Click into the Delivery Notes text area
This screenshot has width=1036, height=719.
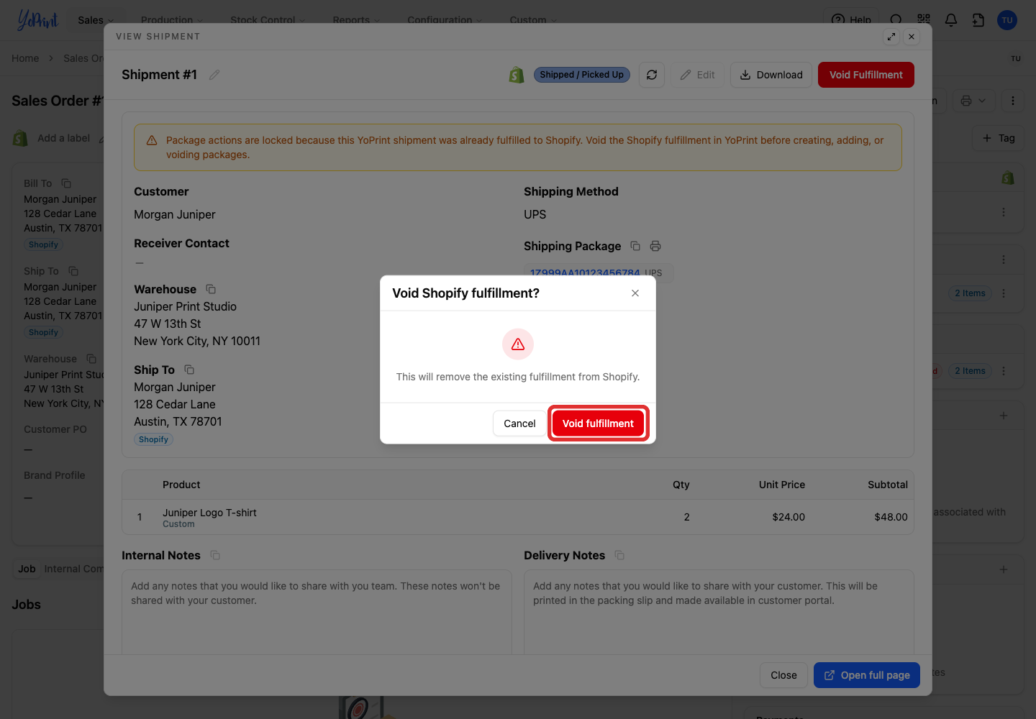coord(719,612)
